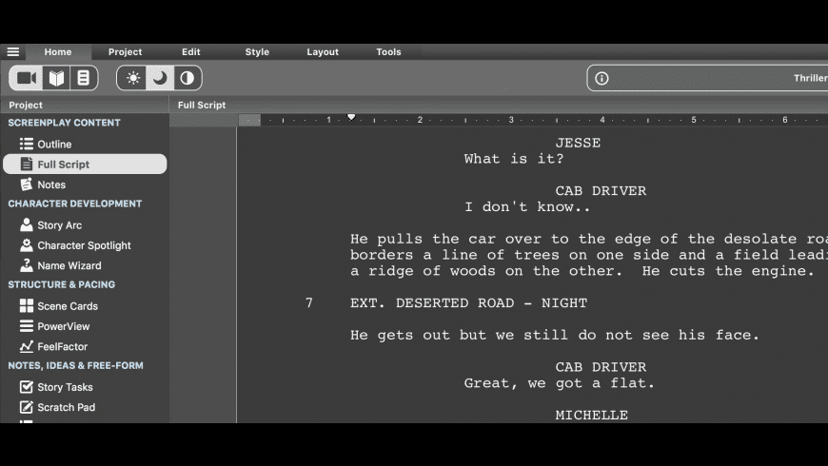The image size is (828, 466).
Task: Click the Name Wizard icon
Action: tap(27, 265)
